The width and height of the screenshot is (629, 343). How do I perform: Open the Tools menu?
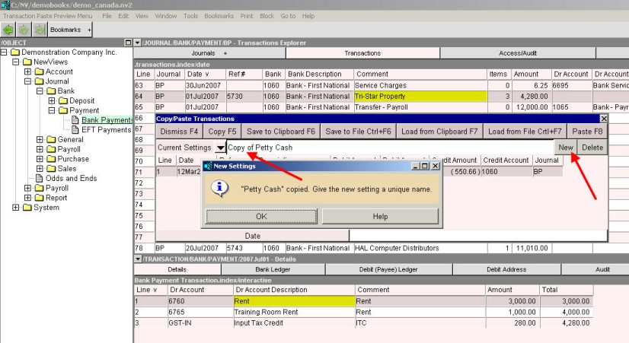tap(190, 15)
